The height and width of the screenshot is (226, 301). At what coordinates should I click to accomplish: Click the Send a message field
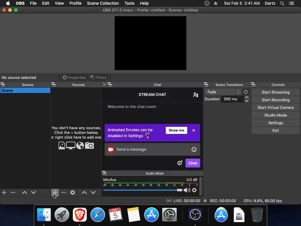(153, 149)
